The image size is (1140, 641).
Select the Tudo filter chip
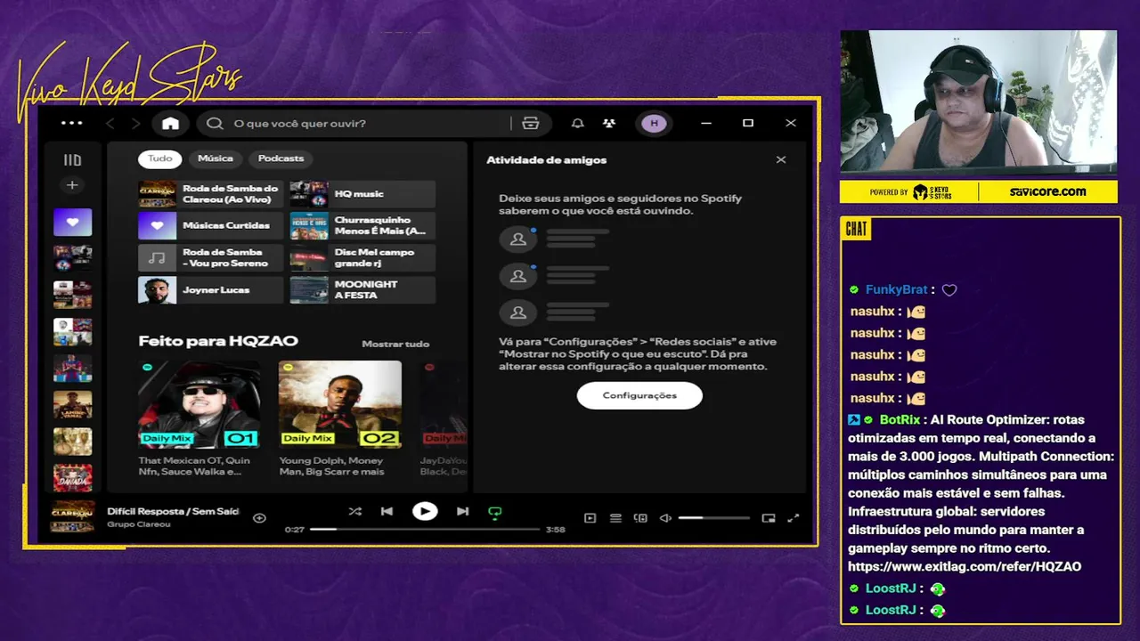(160, 158)
